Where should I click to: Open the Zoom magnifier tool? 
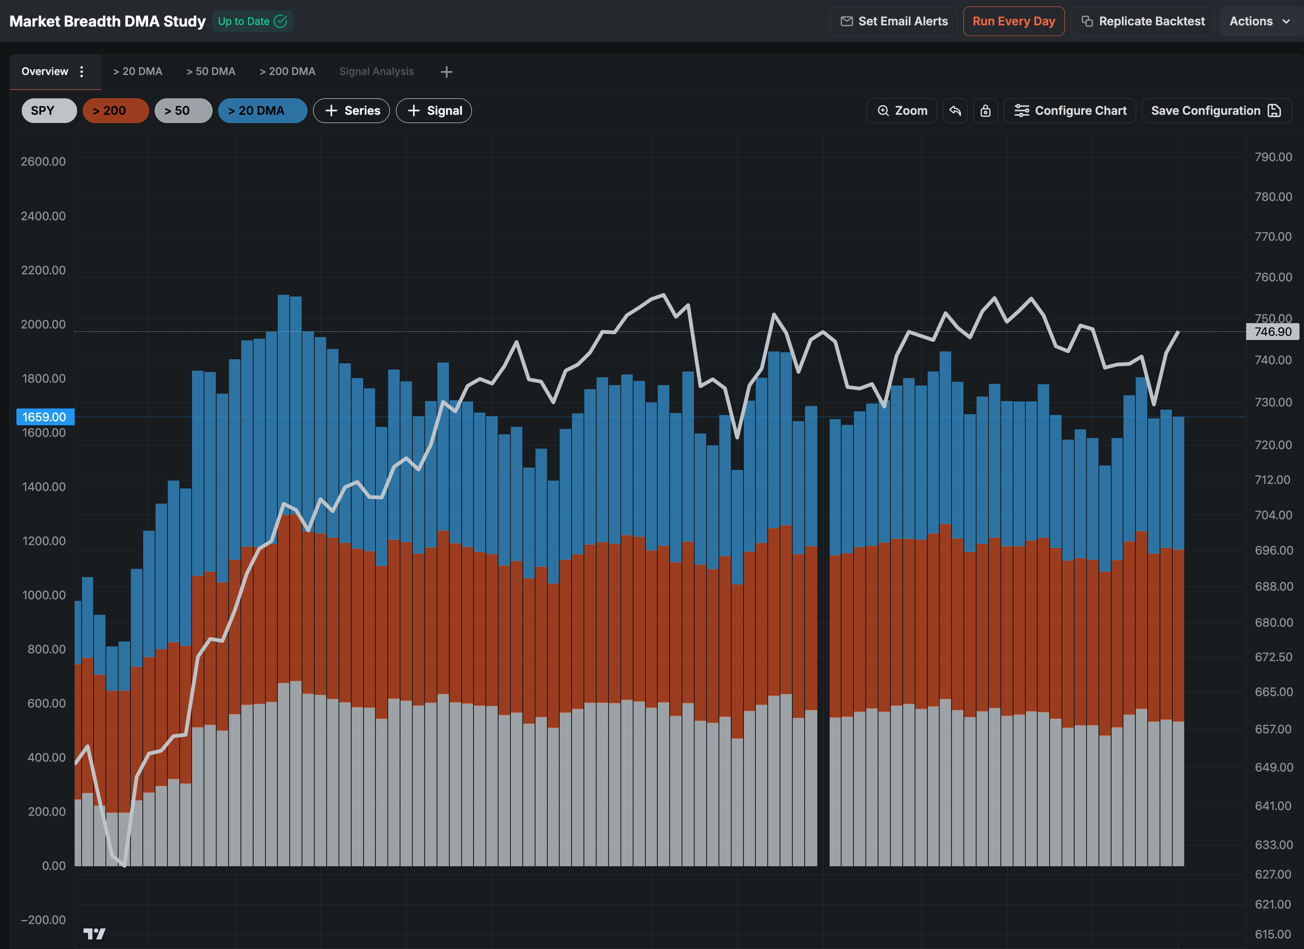[901, 111]
